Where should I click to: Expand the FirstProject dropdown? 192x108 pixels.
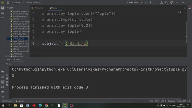pyautogui.click(x=18, y=2)
